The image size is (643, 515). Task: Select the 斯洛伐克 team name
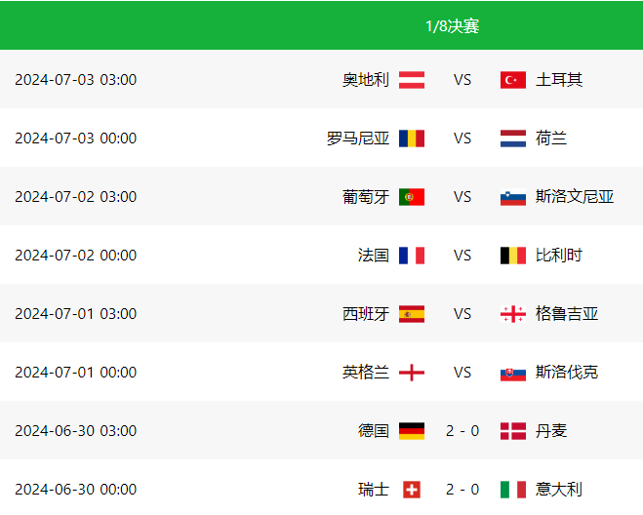tap(567, 373)
